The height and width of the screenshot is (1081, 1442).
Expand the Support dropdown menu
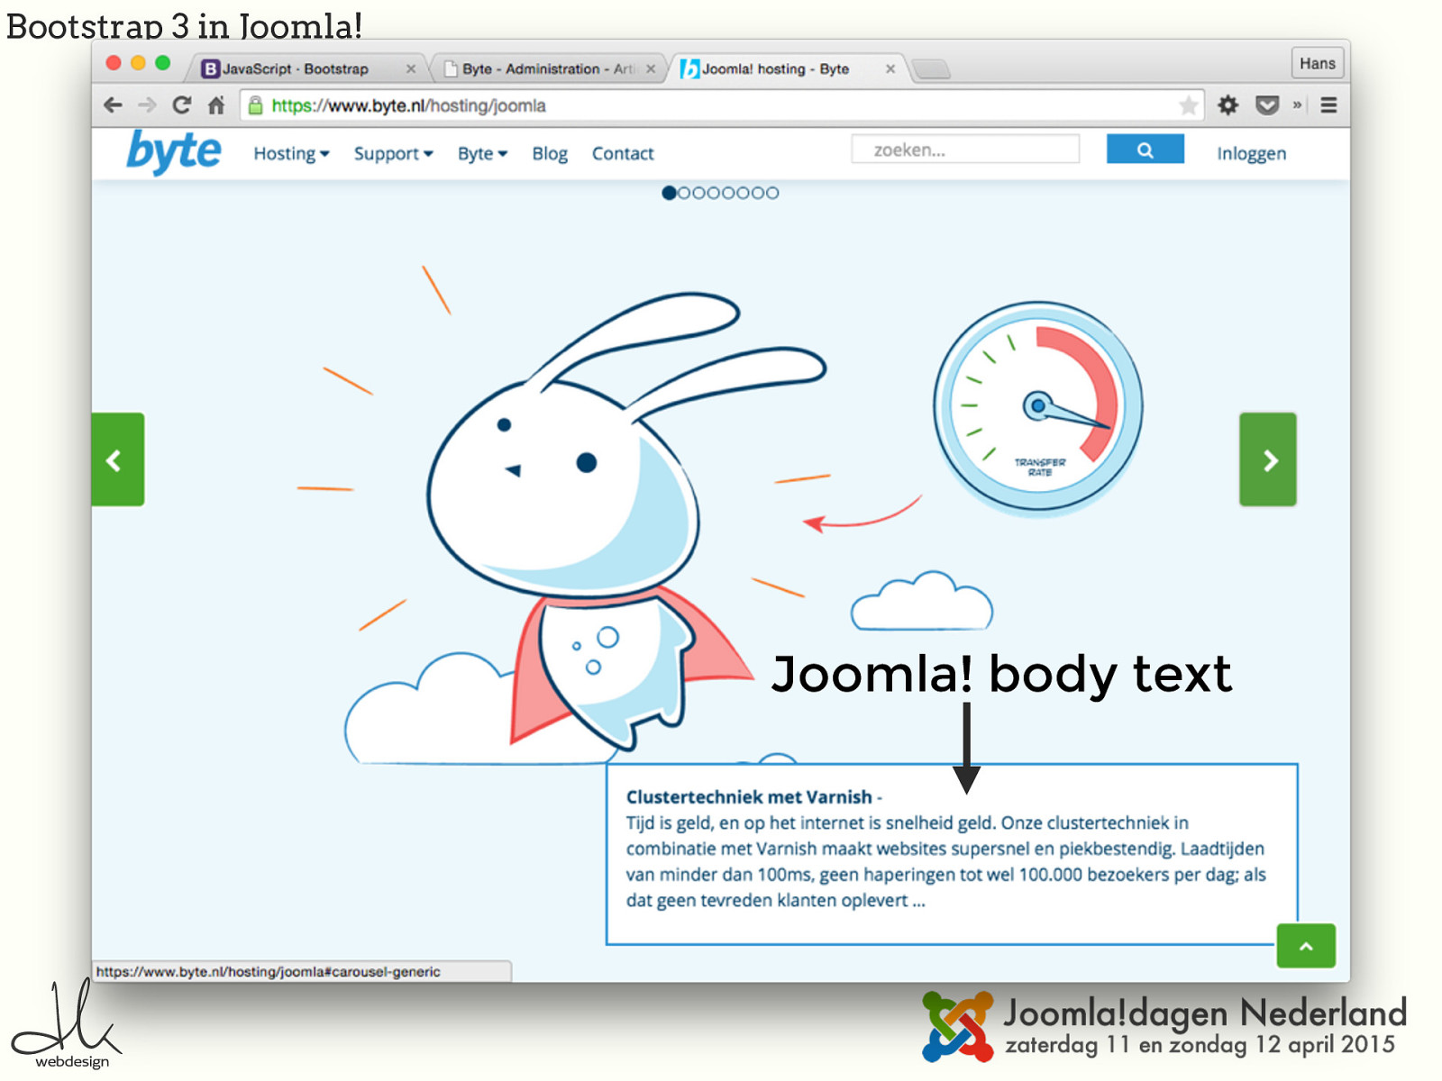[393, 154]
